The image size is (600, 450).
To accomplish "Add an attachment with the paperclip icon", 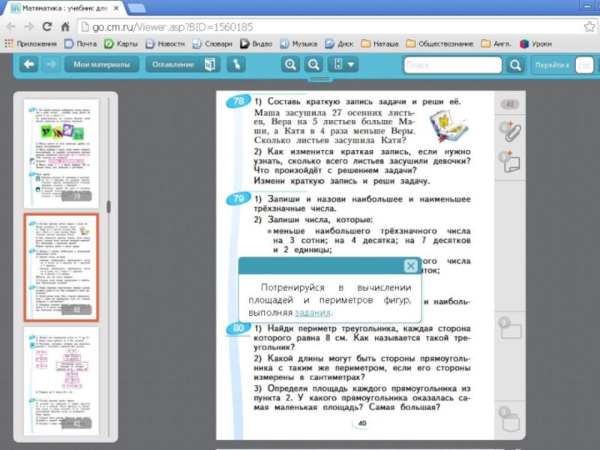I will coord(510,130).
